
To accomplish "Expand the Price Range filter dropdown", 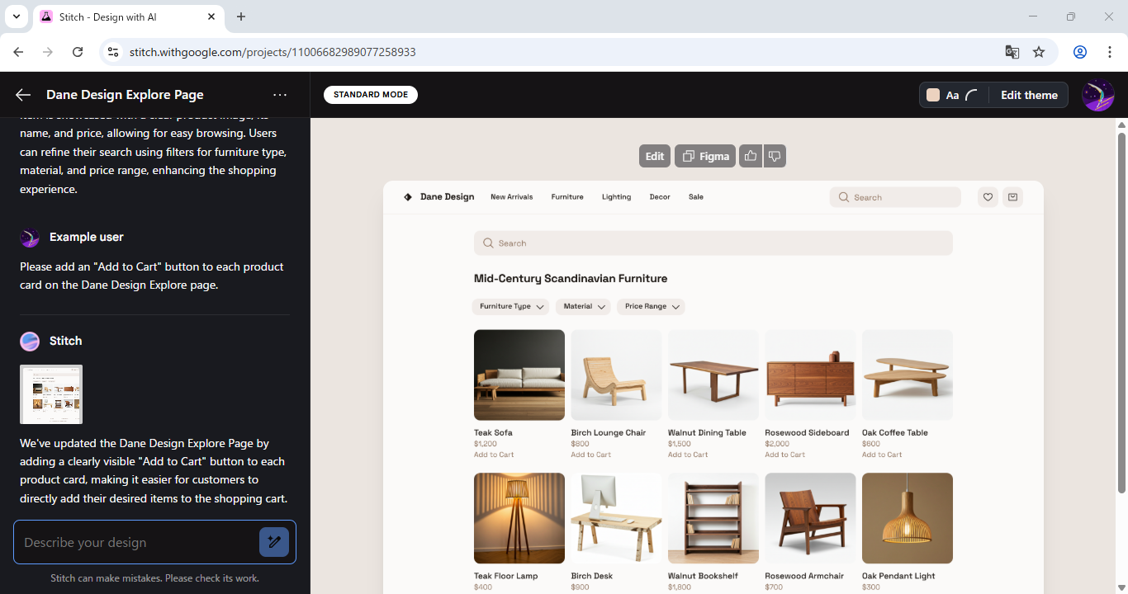I will point(651,306).
